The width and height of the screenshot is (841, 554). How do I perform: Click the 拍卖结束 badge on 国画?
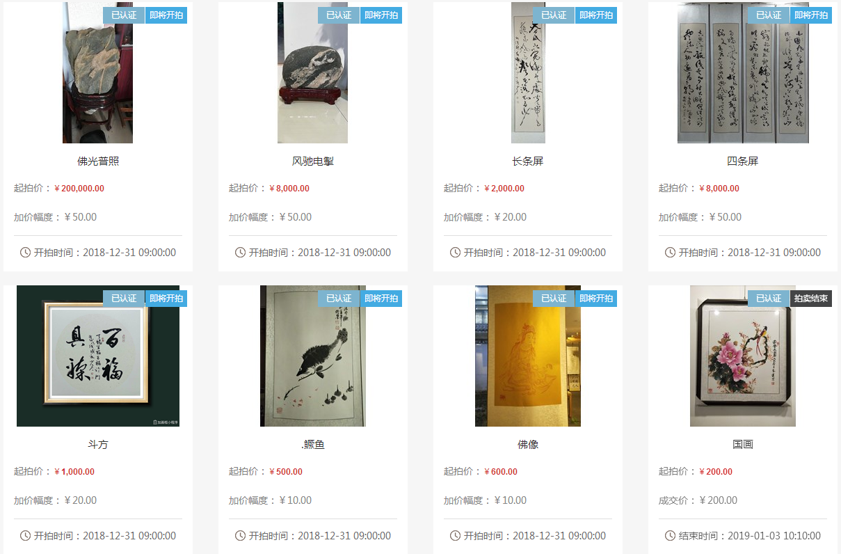811,299
